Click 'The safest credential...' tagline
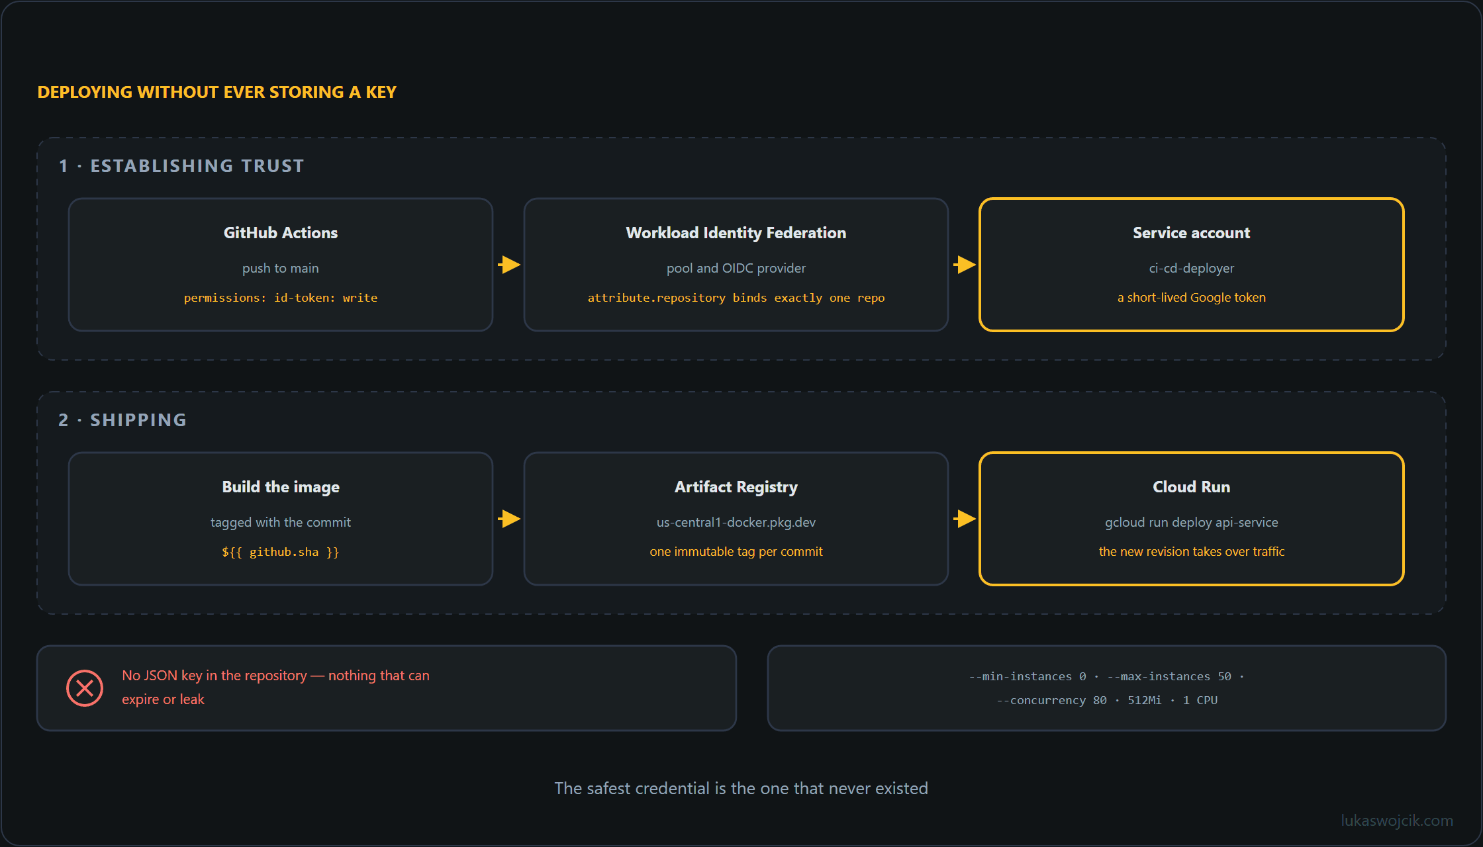The width and height of the screenshot is (1483, 847). tap(741, 788)
